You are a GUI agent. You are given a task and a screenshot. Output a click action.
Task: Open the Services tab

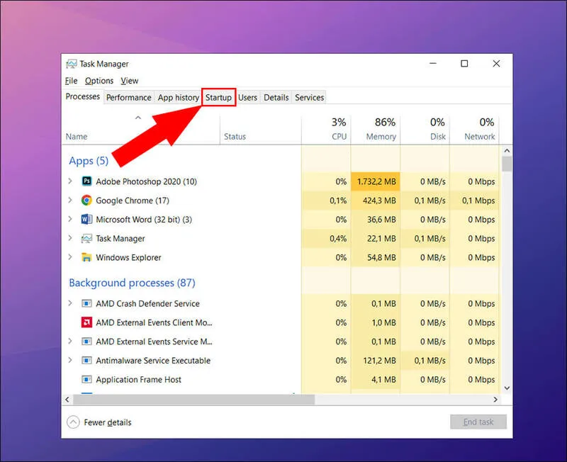(309, 98)
